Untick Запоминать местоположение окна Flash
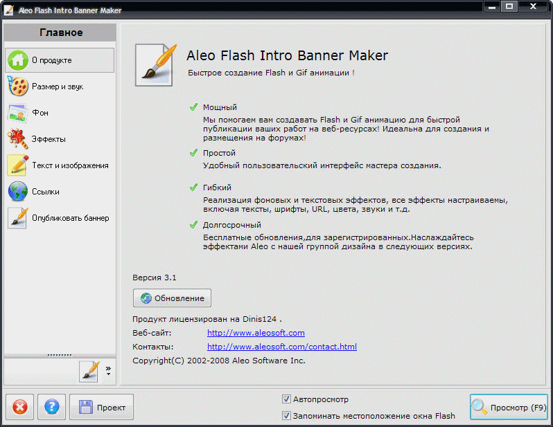553x427 pixels. pos(286,416)
